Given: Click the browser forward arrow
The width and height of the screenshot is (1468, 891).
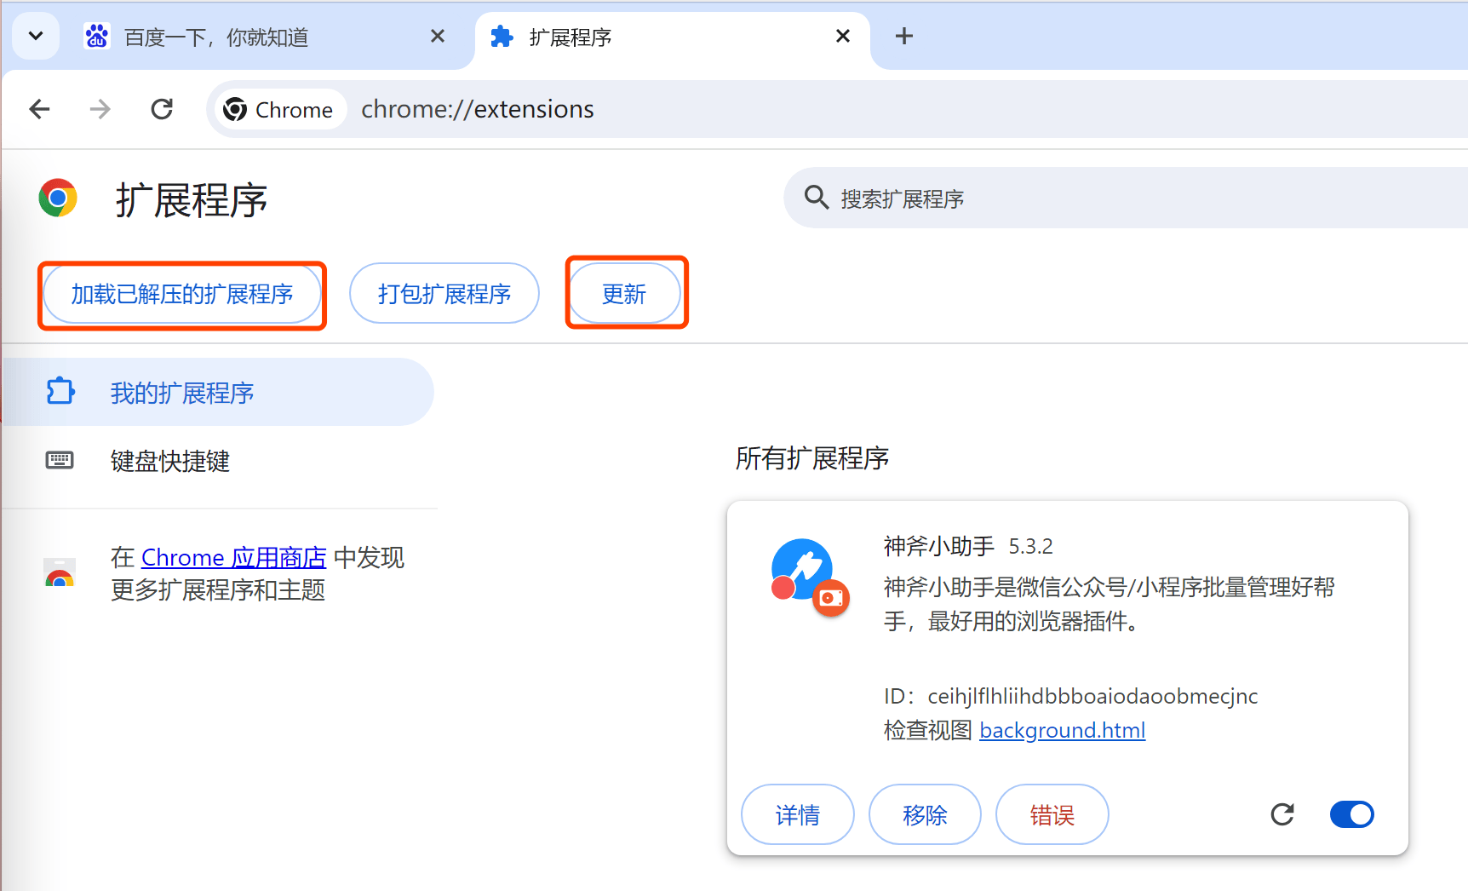Looking at the screenshot, I should 100,109.
